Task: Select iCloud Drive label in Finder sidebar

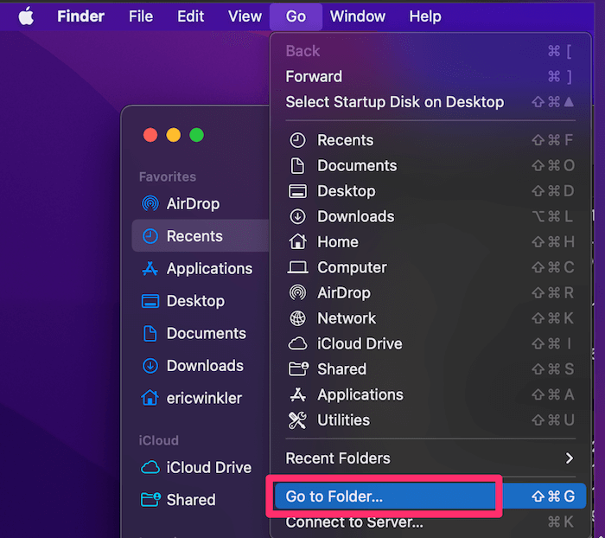Action: pos(209,467)
